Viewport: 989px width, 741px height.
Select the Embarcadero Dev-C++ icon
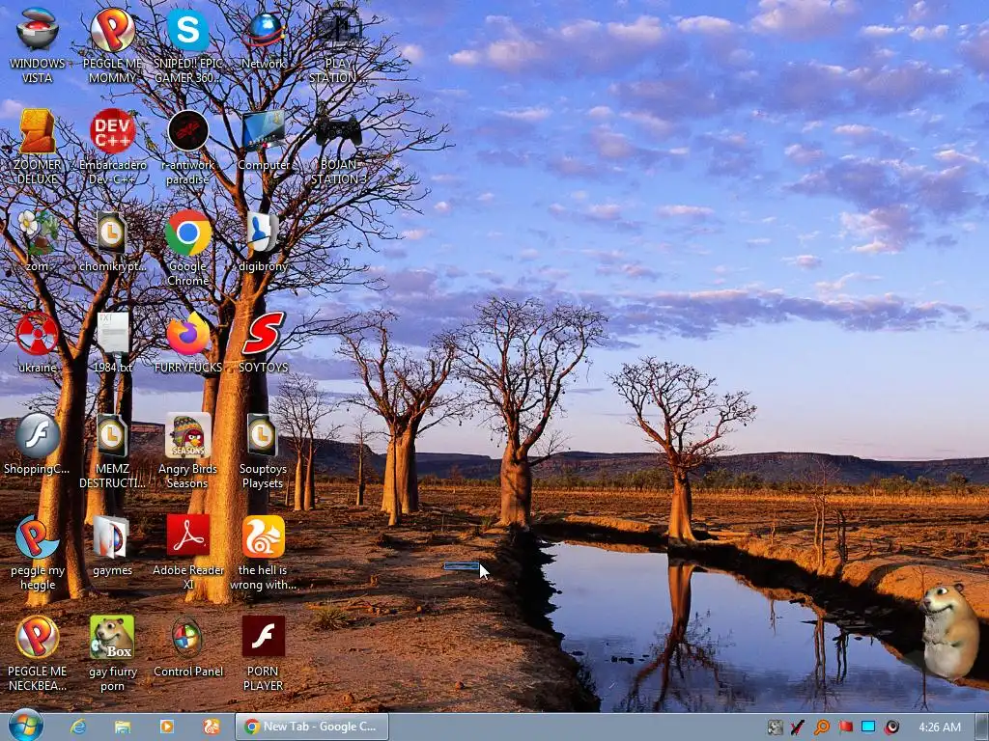click(112, 147)
